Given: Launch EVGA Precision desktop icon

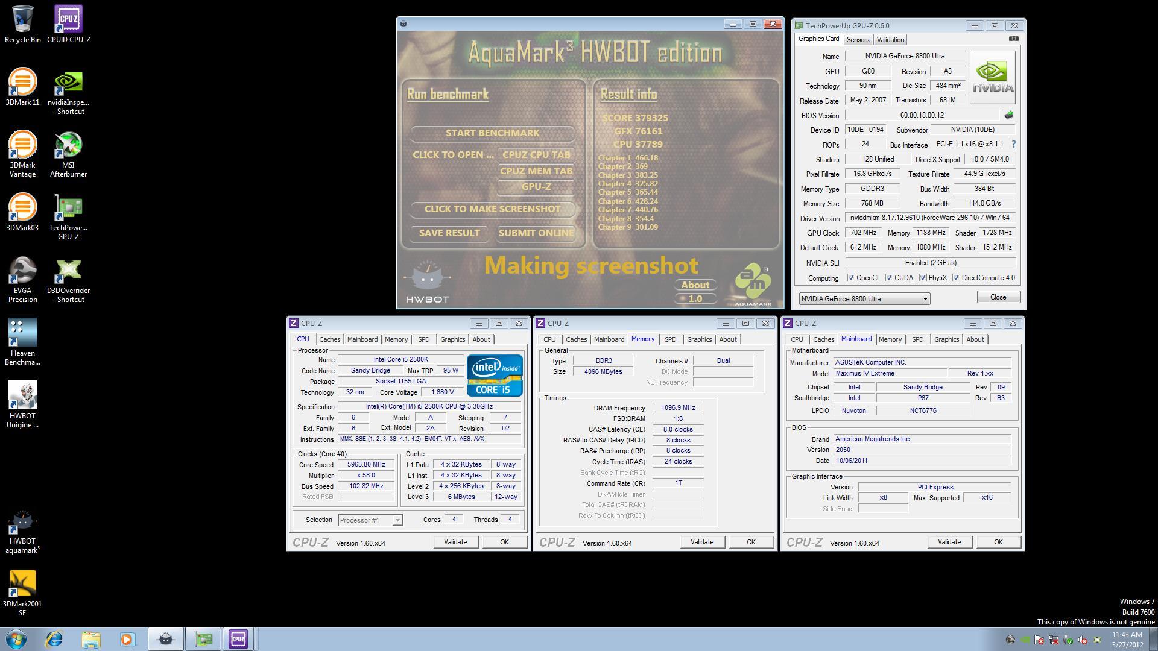Looking at the screenshot, I should pyautogui.click(x=22, y=280).
